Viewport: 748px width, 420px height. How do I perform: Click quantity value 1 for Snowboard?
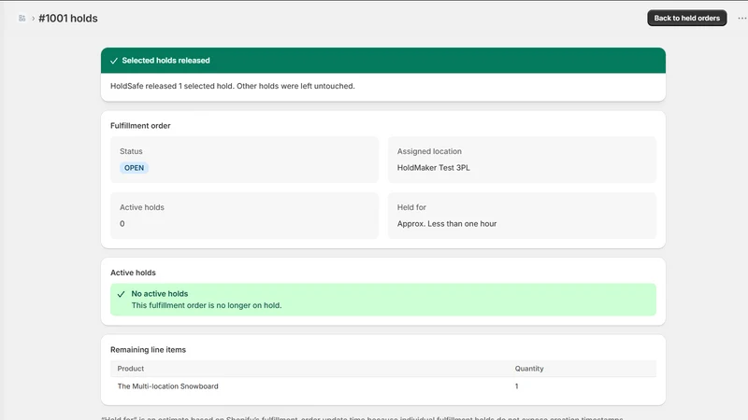point(517,386)
